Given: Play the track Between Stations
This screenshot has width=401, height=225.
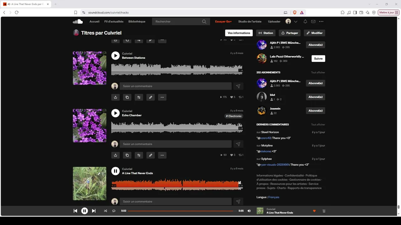Looking at the screenshot, I should [x=116, y=56].
